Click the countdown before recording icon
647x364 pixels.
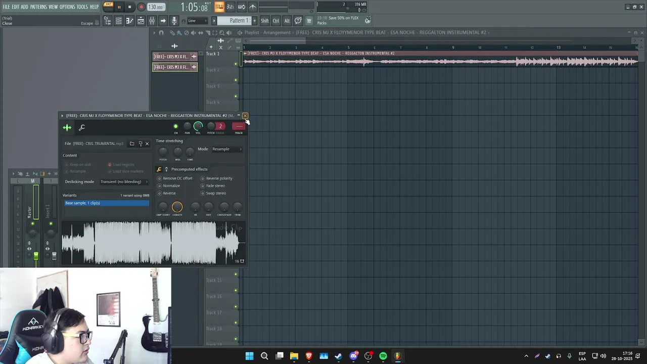point(230,7)
